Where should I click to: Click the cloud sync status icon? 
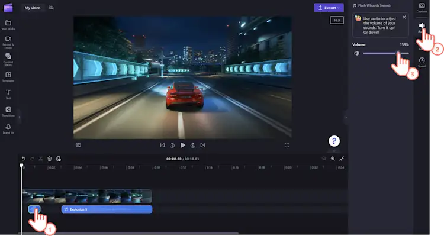(52, 8)
